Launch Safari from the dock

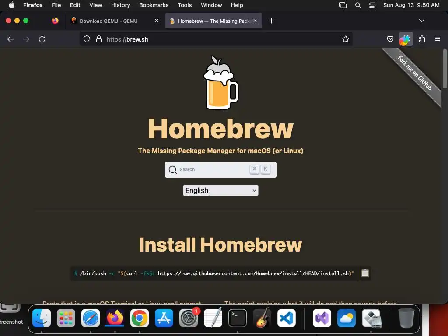point(91,318)
